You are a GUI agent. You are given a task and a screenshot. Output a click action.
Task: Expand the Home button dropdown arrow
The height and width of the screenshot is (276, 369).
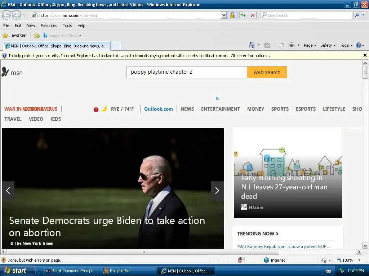point(259,45)
